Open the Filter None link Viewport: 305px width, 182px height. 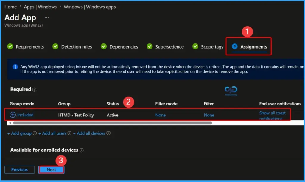pos(209,115)
